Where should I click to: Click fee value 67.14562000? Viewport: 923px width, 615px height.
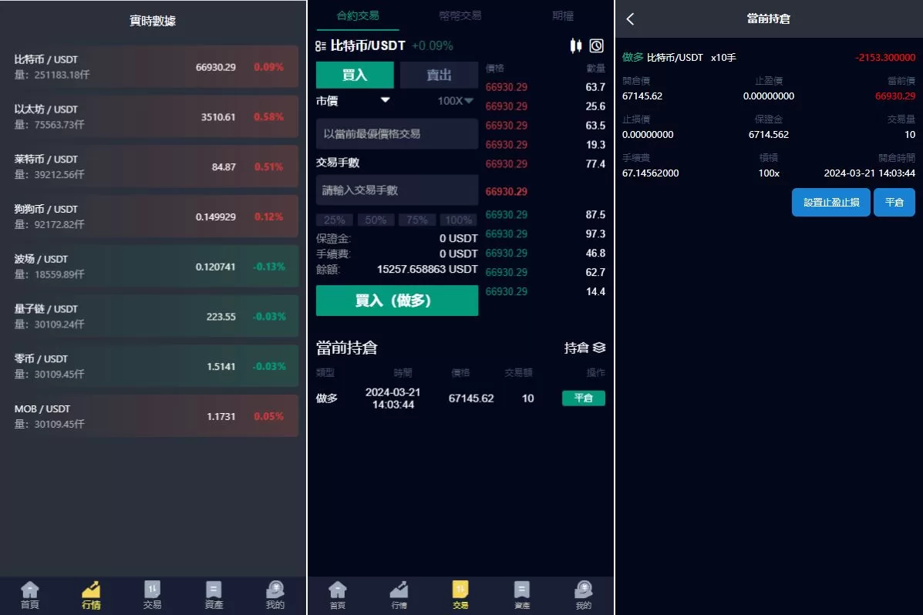point(651,173)
